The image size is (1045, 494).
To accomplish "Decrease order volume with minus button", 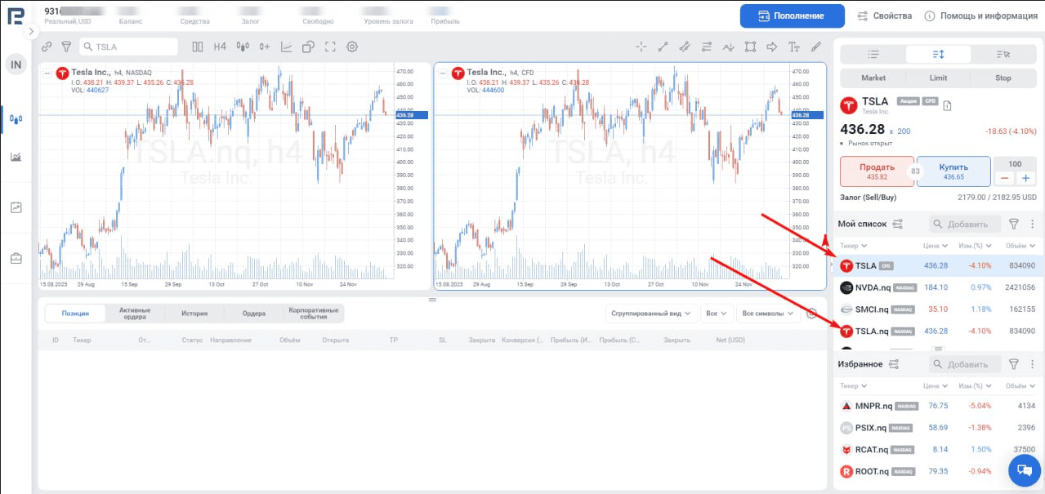I will [1004, 178].
